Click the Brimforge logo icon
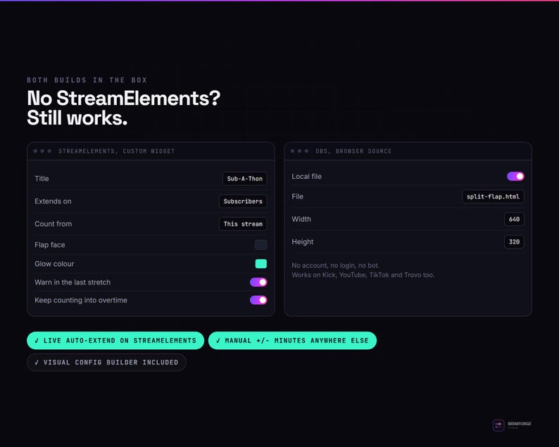The image size is (559, 447). (498, 425)
